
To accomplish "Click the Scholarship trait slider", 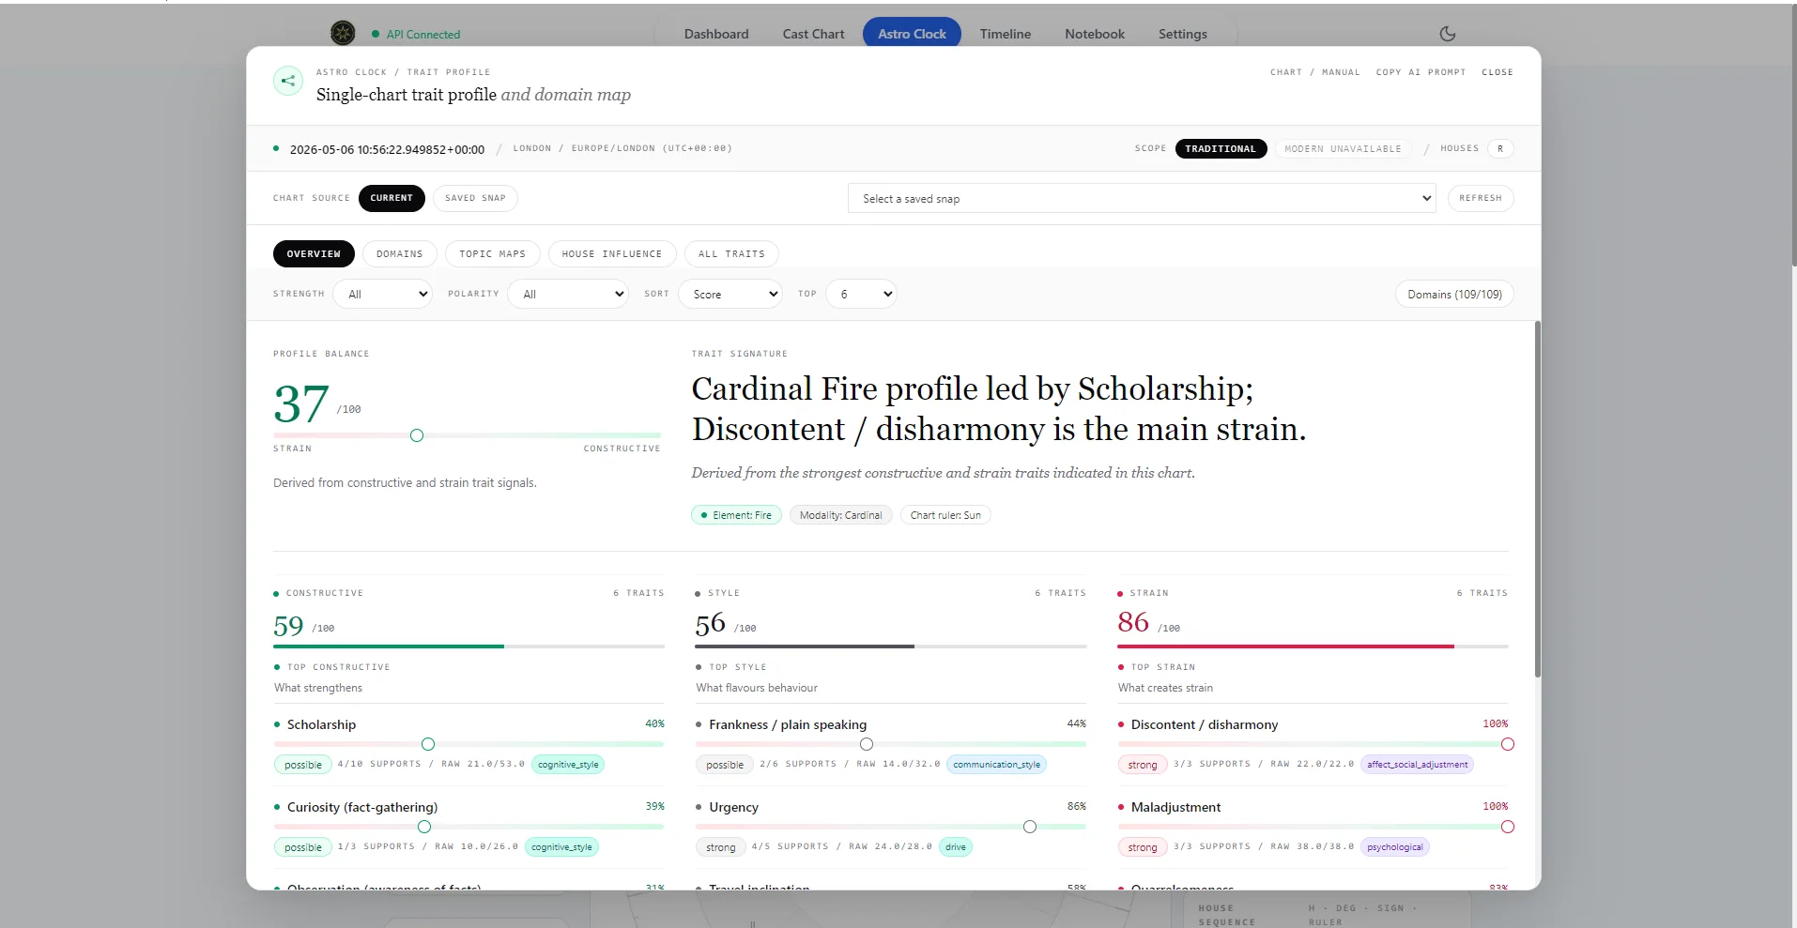I will click(x=468, y=744).
